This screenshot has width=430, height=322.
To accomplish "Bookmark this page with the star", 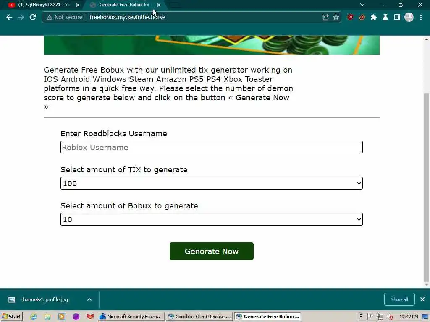I will 336,17.
